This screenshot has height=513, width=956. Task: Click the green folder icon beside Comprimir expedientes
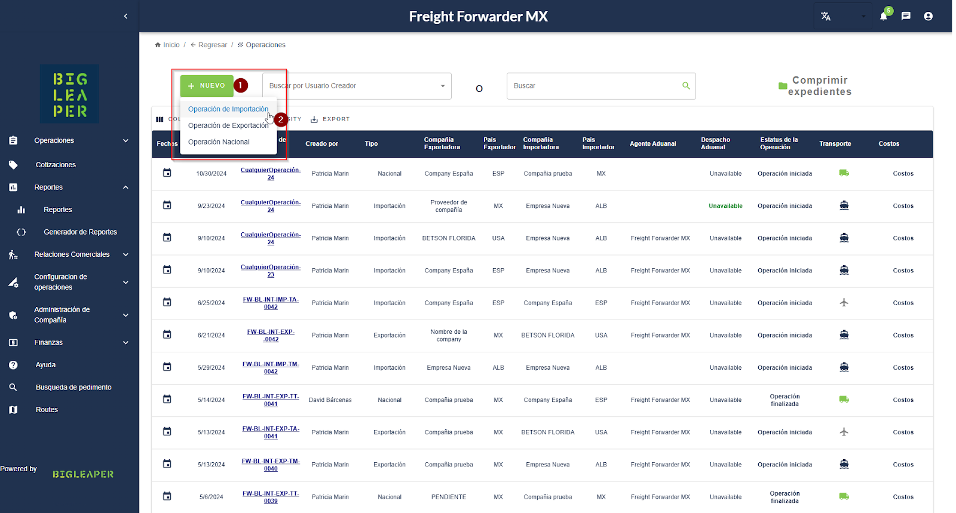pos(783,86)
